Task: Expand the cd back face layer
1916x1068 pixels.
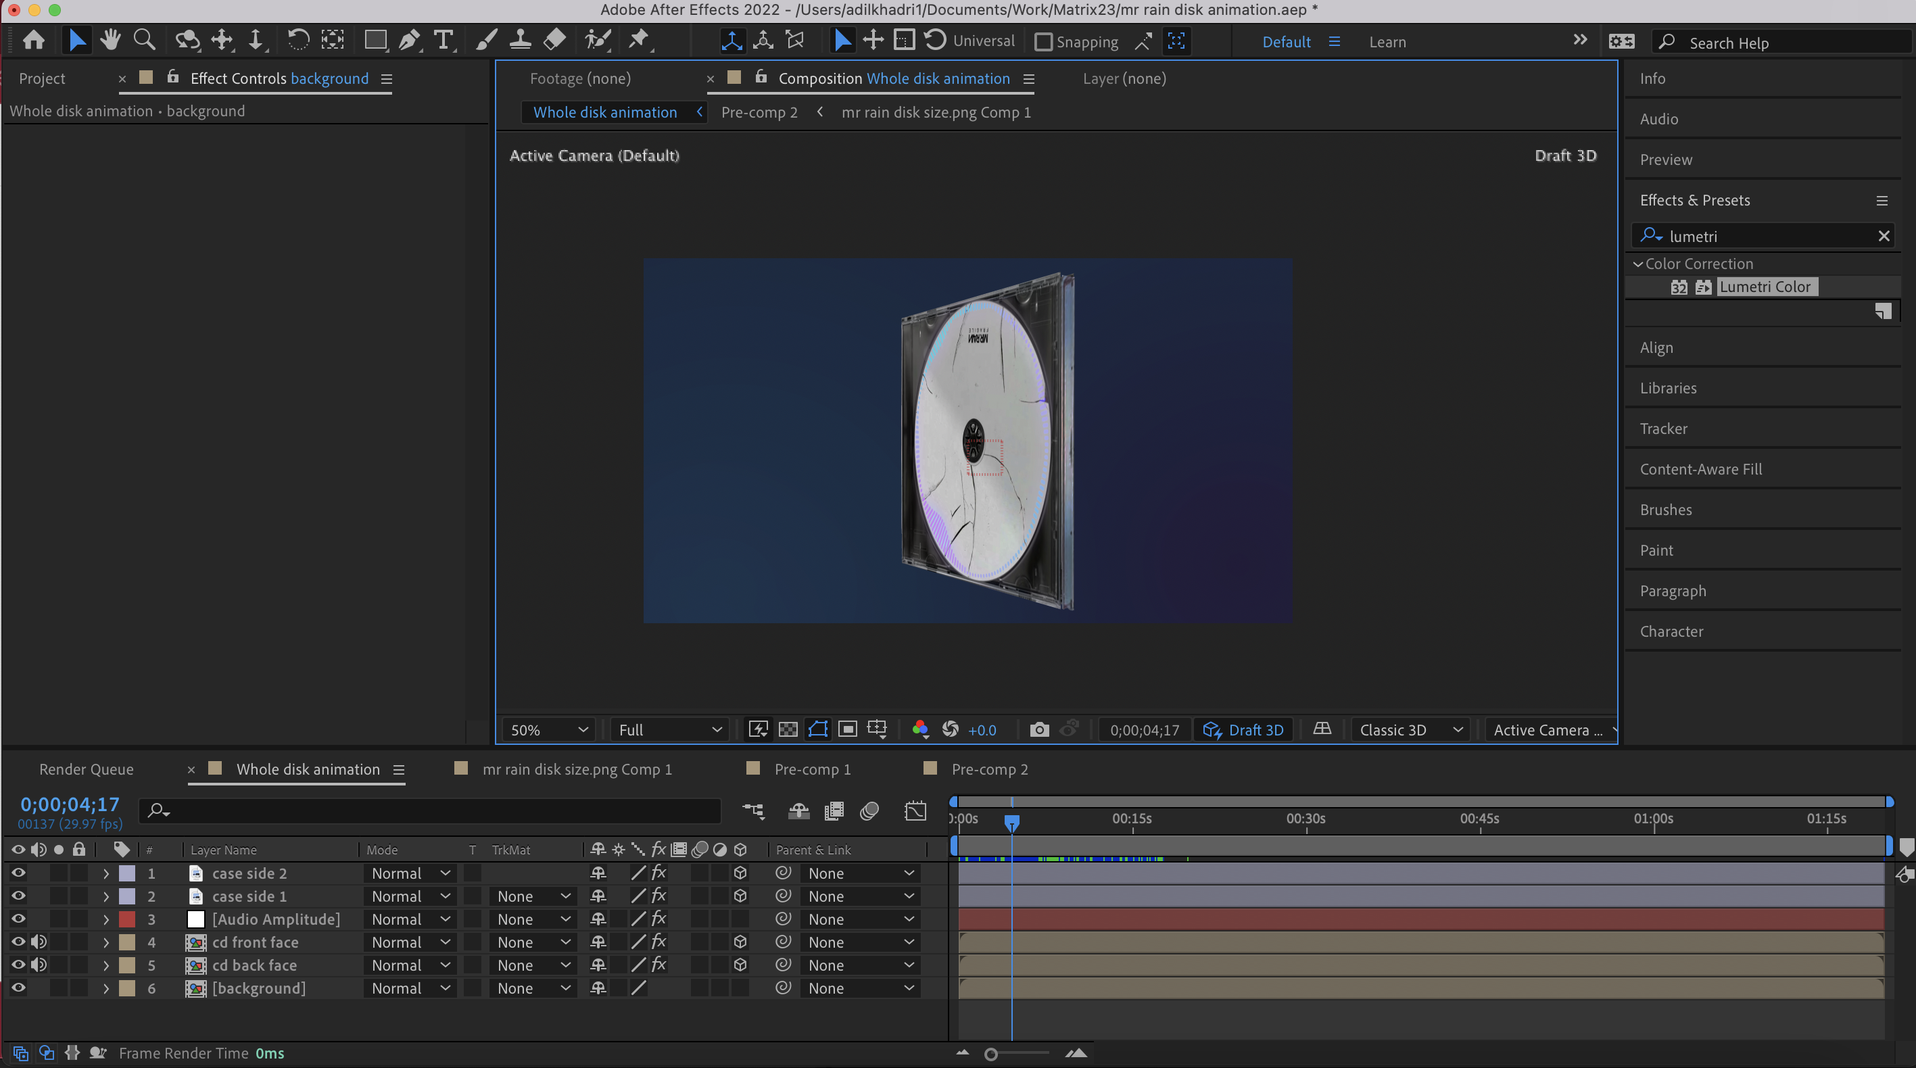Action: pyautogui.click(x=105, y=965)
